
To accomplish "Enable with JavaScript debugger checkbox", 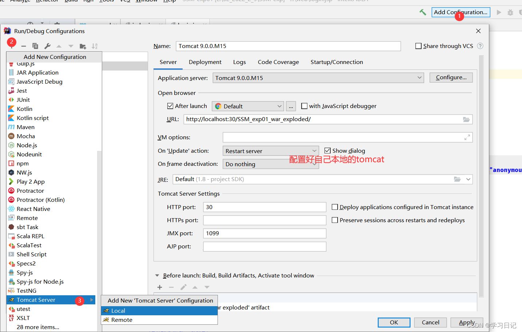I will (x=304, y=106).
